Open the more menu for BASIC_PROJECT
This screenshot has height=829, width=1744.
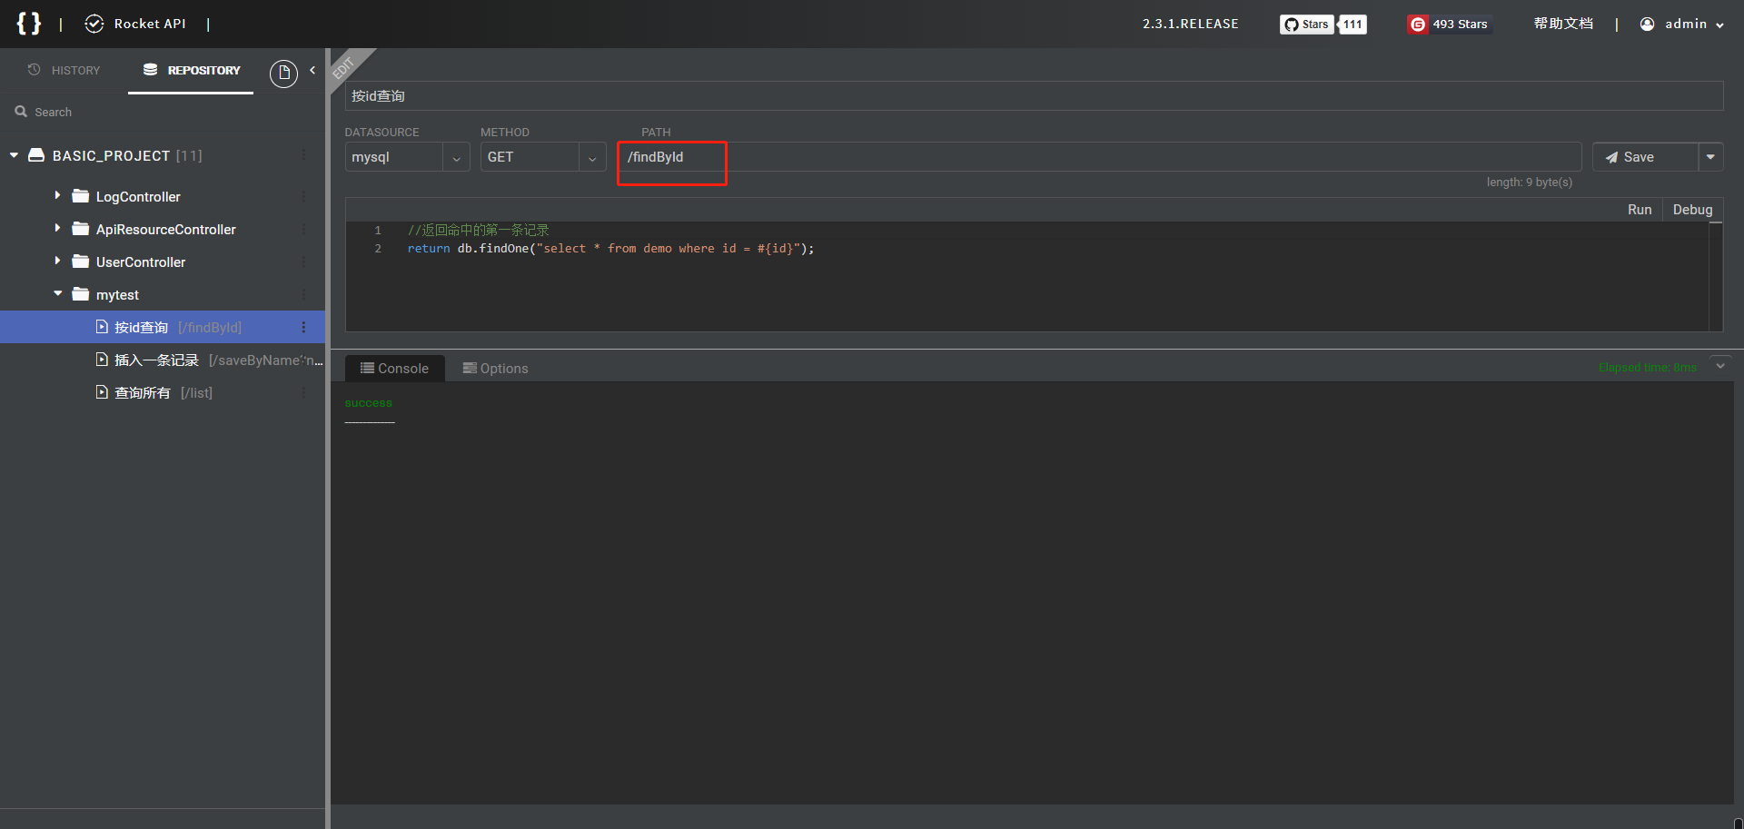coord(303,155)
